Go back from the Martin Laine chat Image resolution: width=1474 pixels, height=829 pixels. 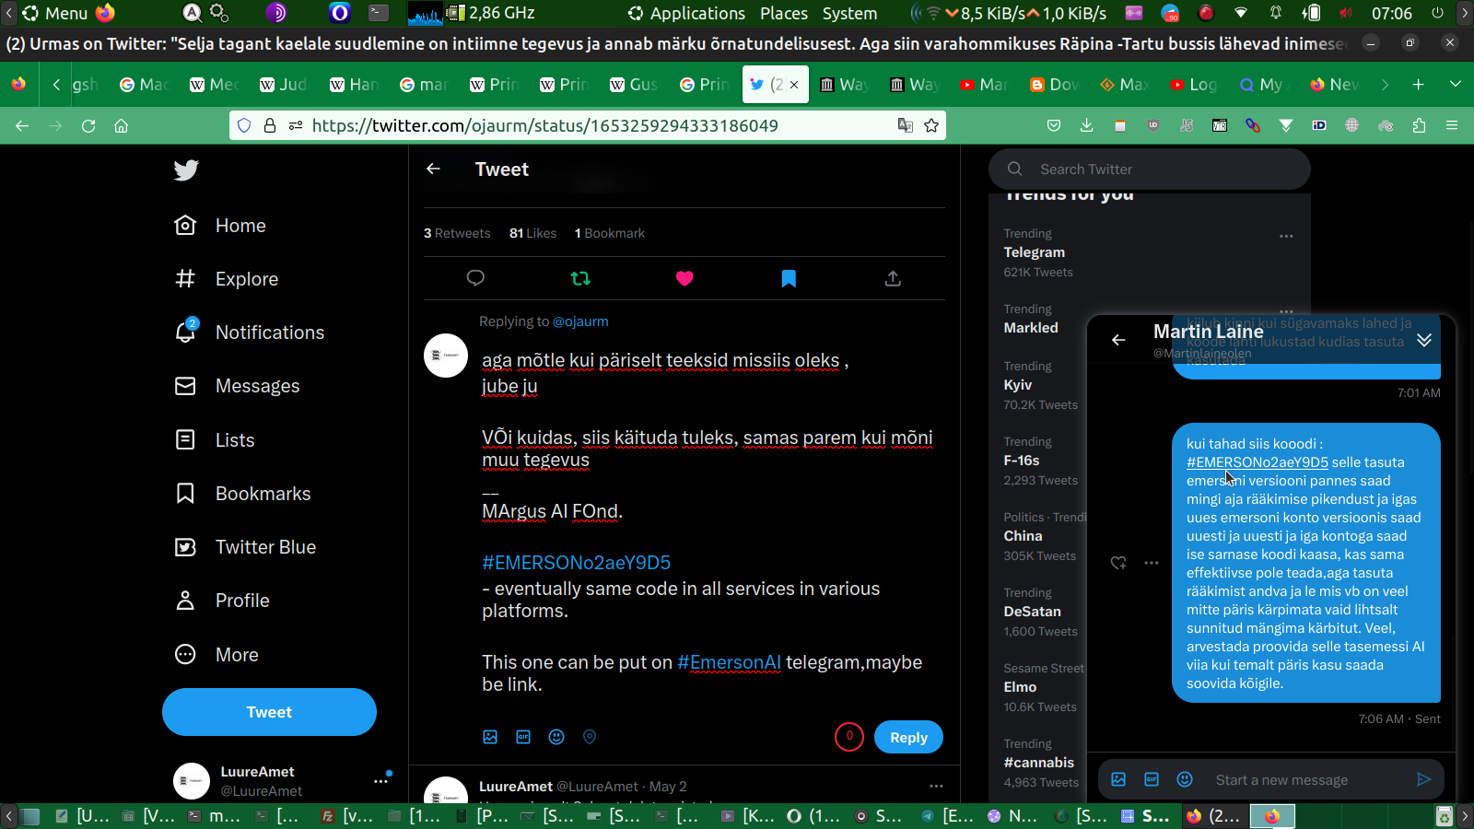tap(1118, 340)
